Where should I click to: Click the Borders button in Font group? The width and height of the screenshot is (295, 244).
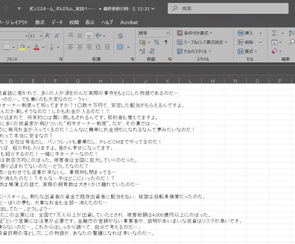point(7,47)
